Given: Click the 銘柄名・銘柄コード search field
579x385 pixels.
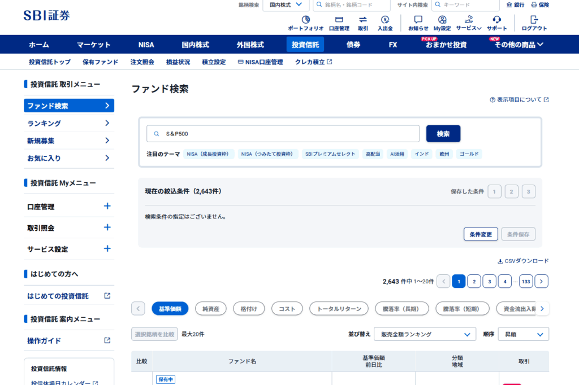Looking at the screenshot, I should (352, 5).
